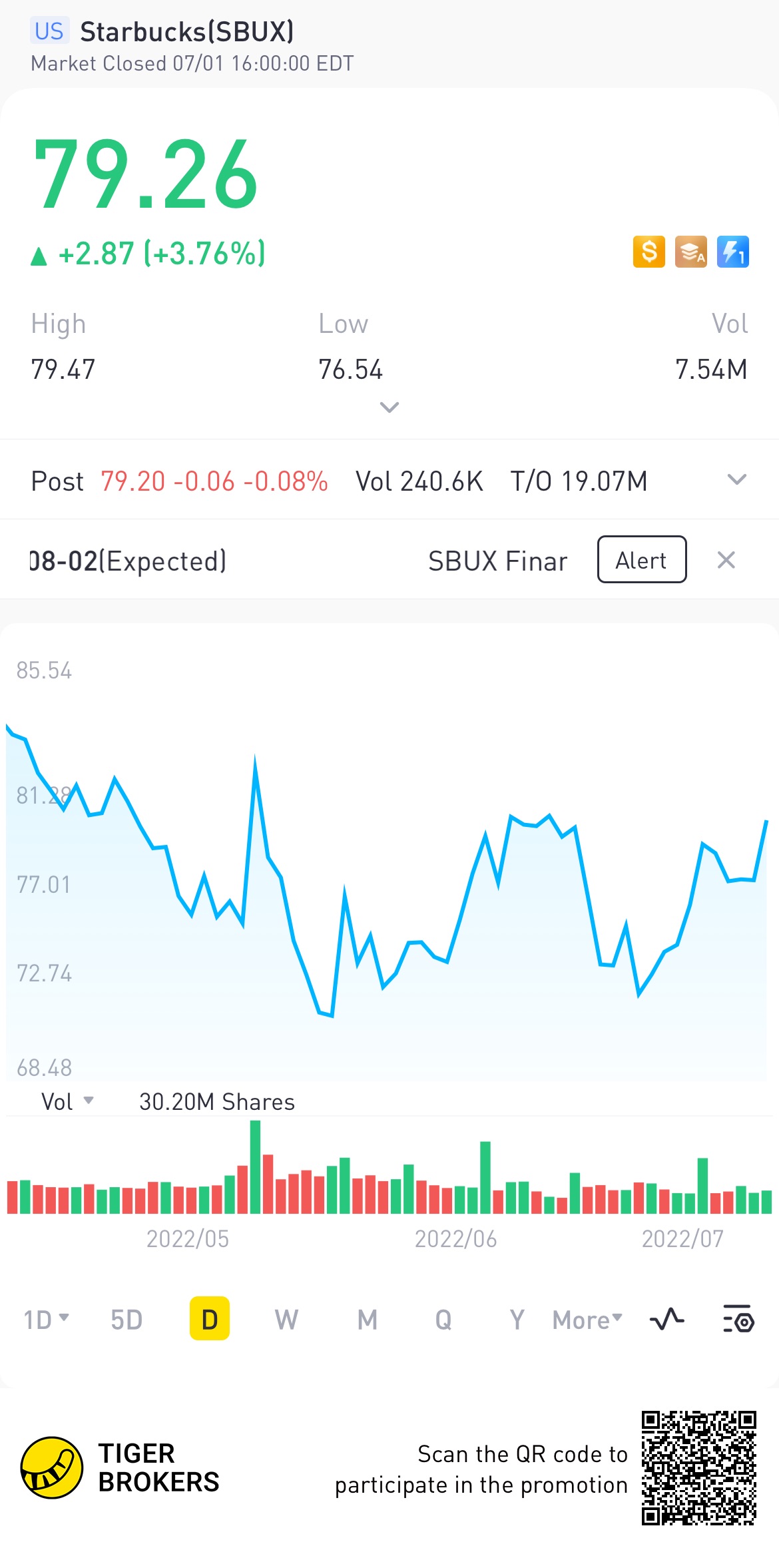
Task: Dismiss the earnings notice with X
Action: tap(726, 560)
